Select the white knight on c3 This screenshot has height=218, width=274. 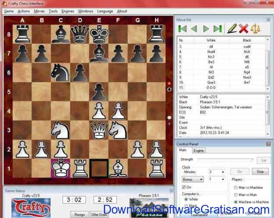pos(60,130)
